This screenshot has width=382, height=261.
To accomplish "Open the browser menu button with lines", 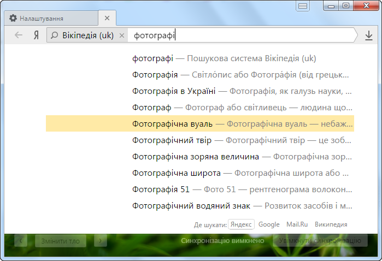I will [x=303, y=6].
